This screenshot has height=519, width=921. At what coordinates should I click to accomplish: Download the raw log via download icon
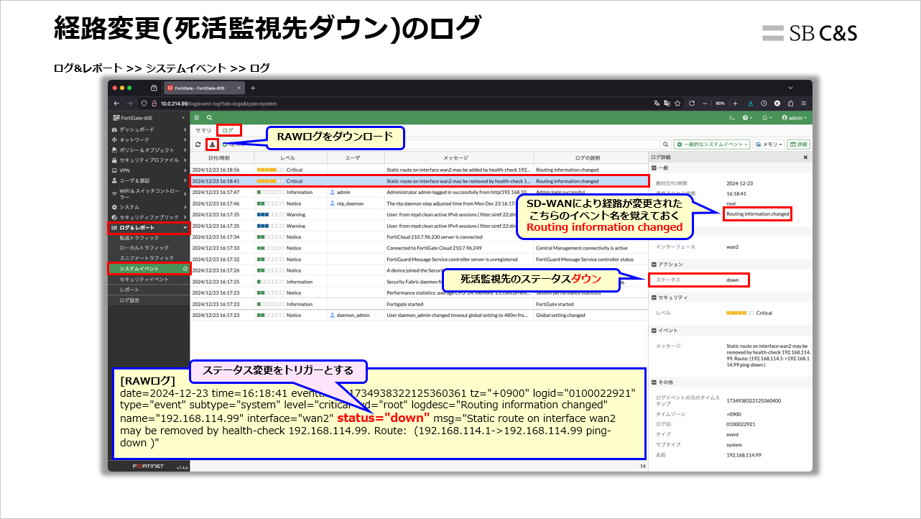click(x=213, y=144)
